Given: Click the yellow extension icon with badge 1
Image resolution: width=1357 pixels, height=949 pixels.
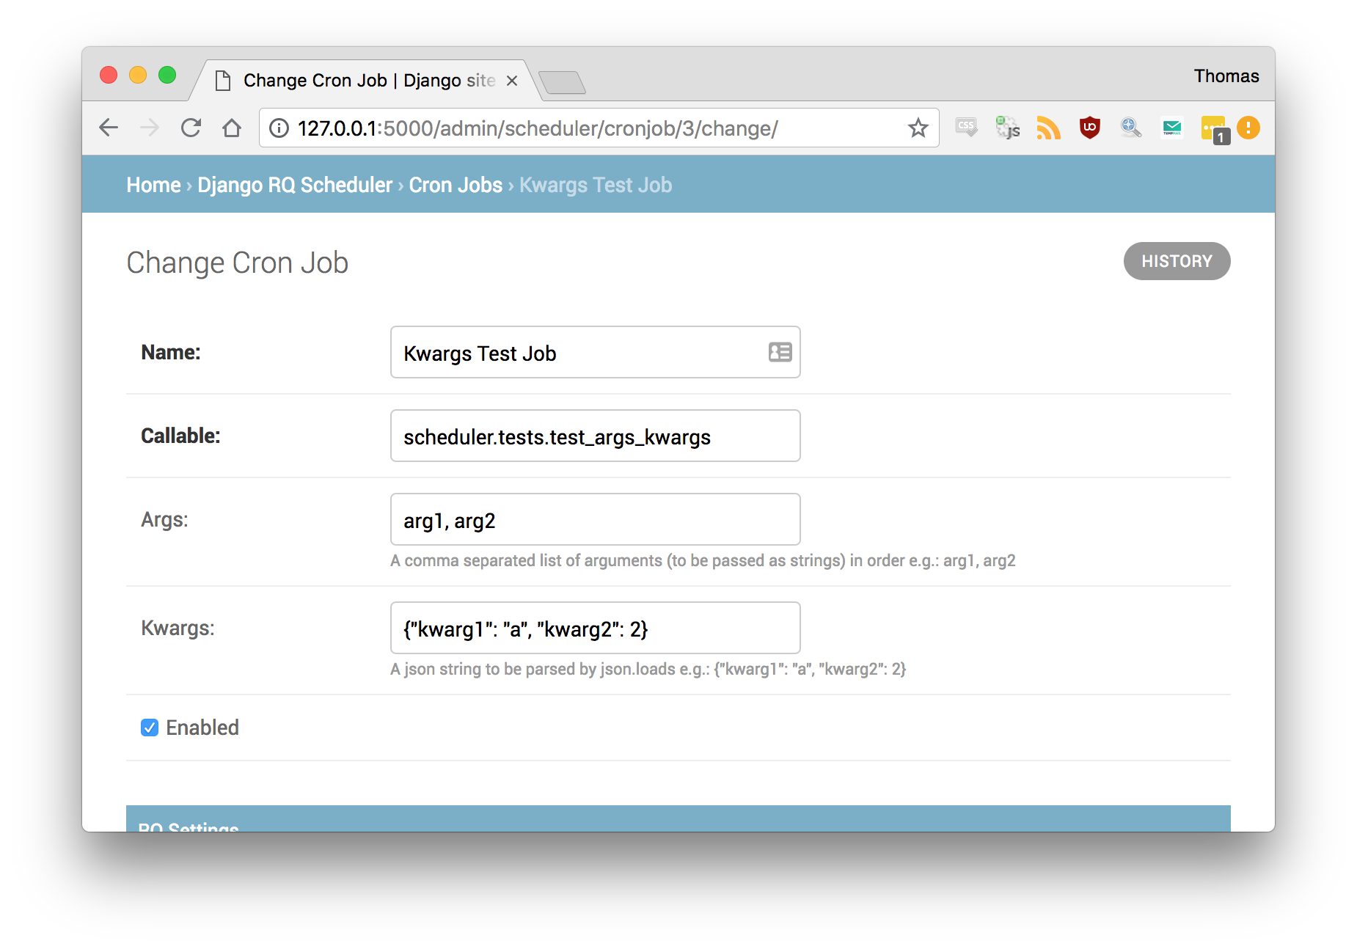Looking at the screenshot, I should click(1214, 129).
